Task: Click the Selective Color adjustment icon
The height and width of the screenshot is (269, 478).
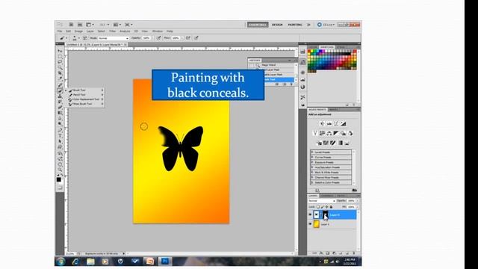Action: click(x=347, y=143)
